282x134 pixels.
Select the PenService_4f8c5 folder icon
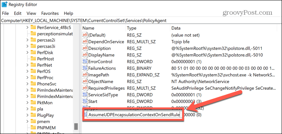[x=33, y=27]
